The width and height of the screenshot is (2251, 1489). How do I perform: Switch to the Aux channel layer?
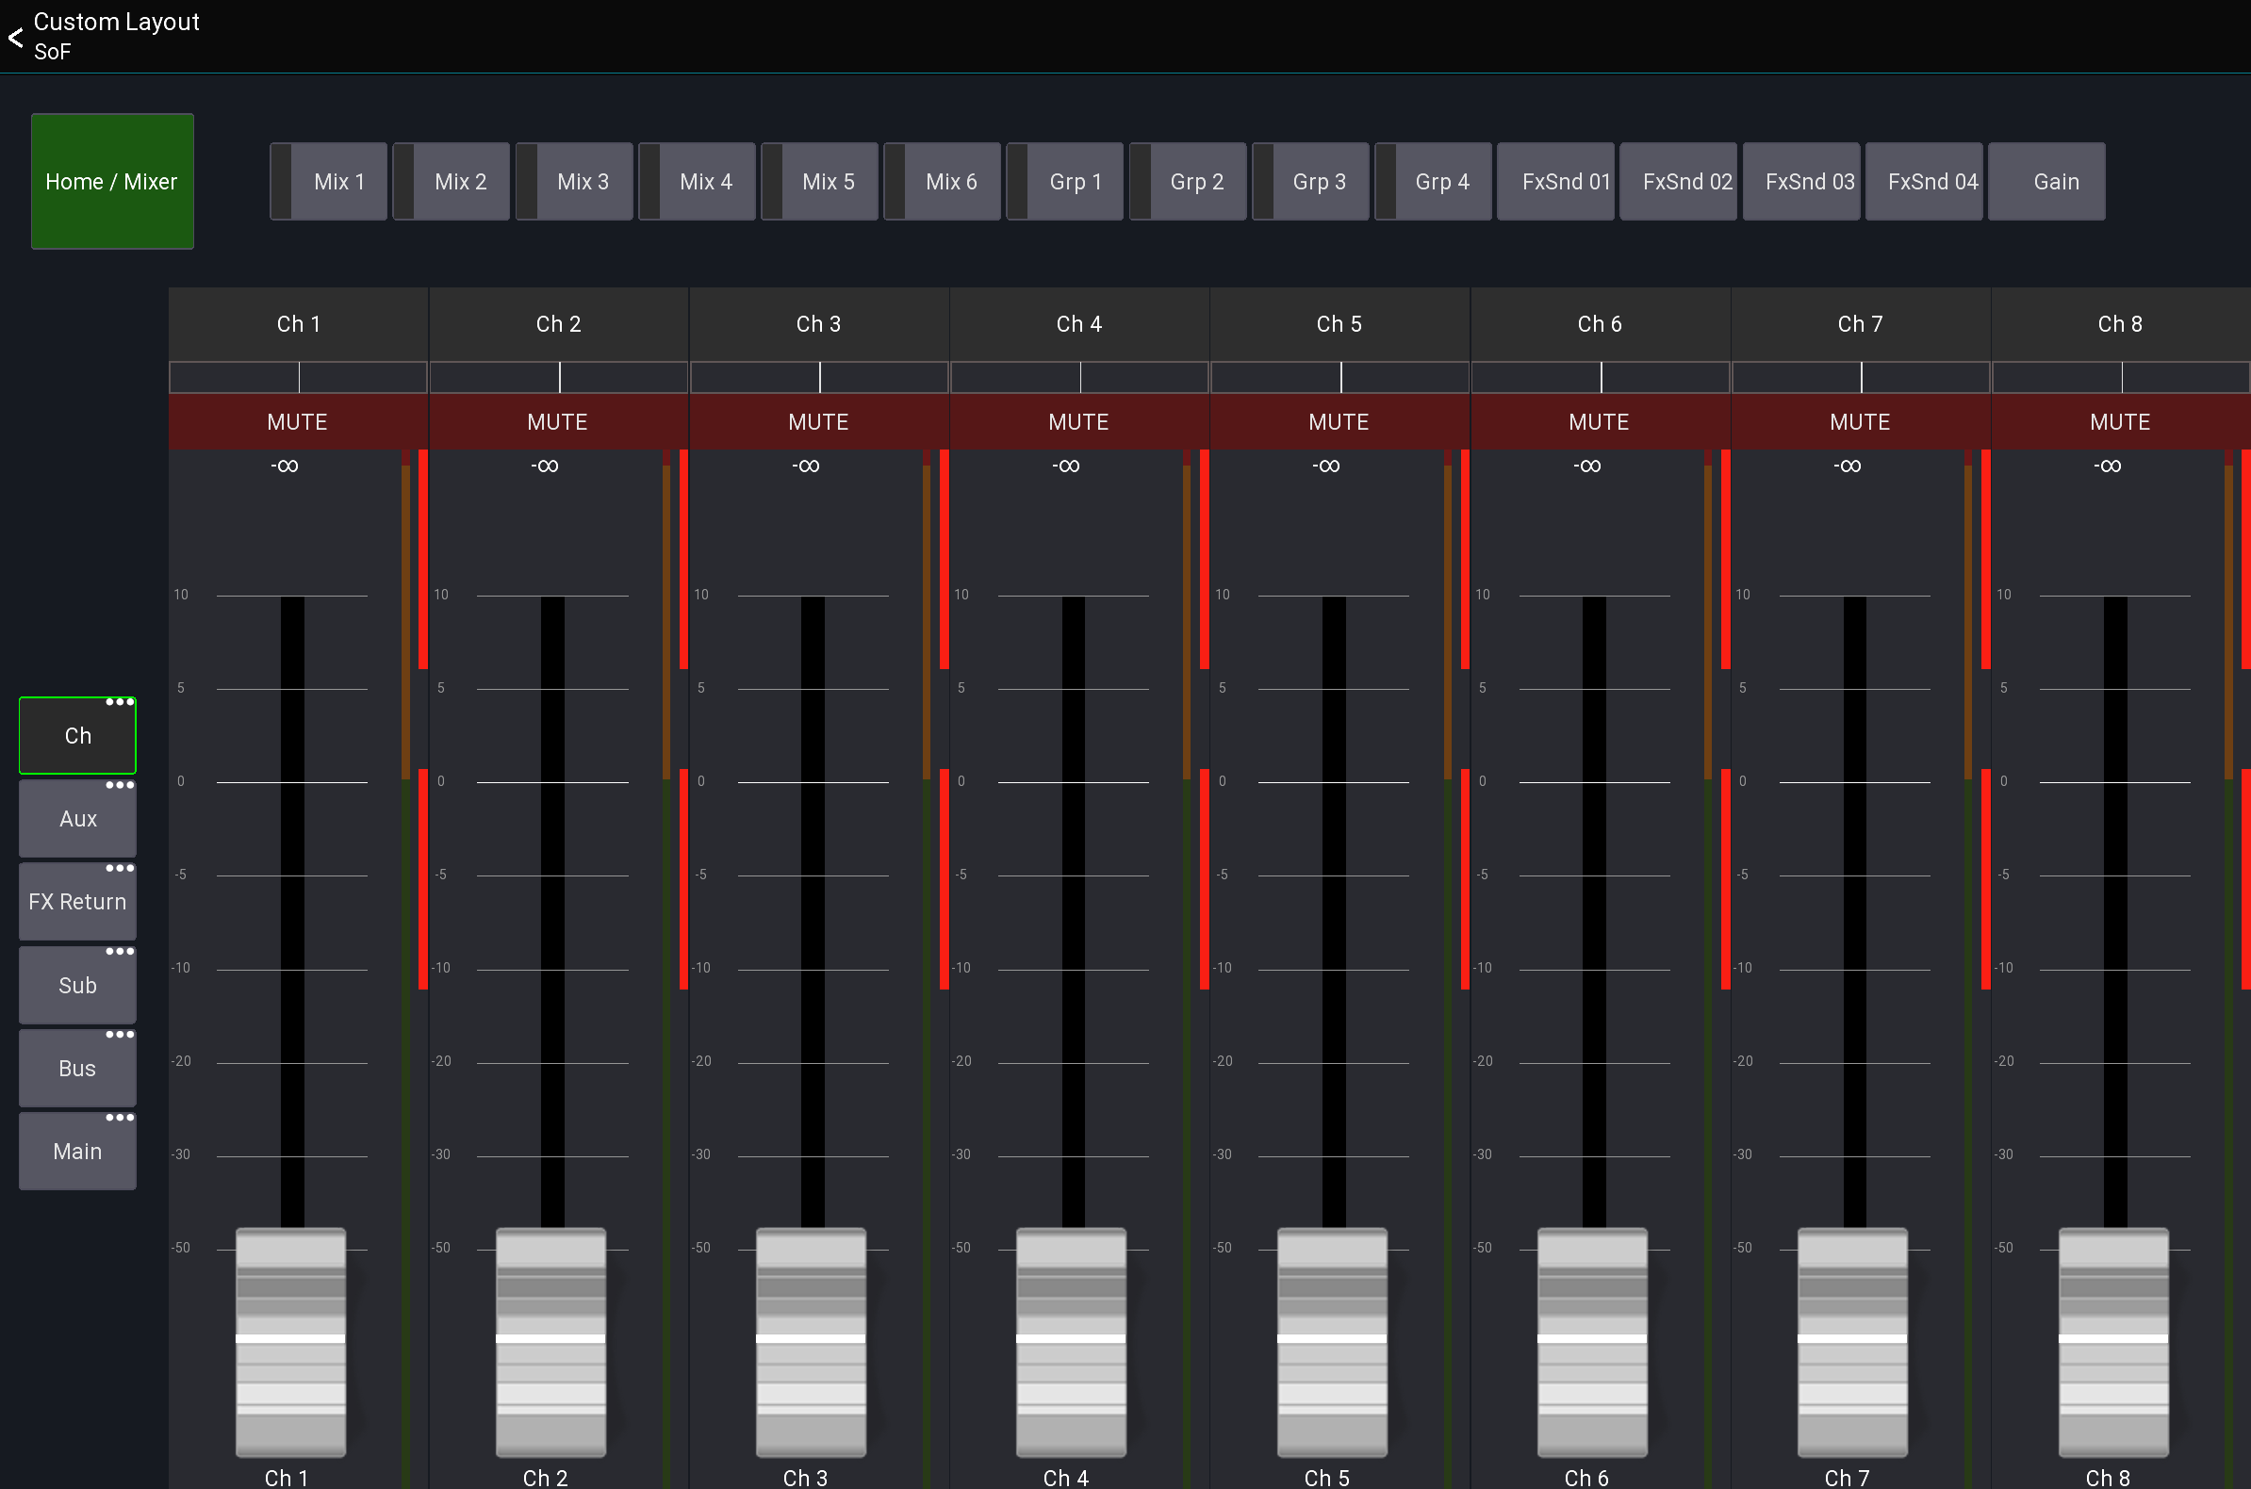77,818
